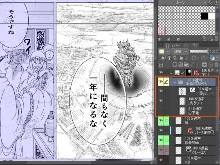Toggle the lock layer icon
The image size is (220, 165).
pos(181,58)
